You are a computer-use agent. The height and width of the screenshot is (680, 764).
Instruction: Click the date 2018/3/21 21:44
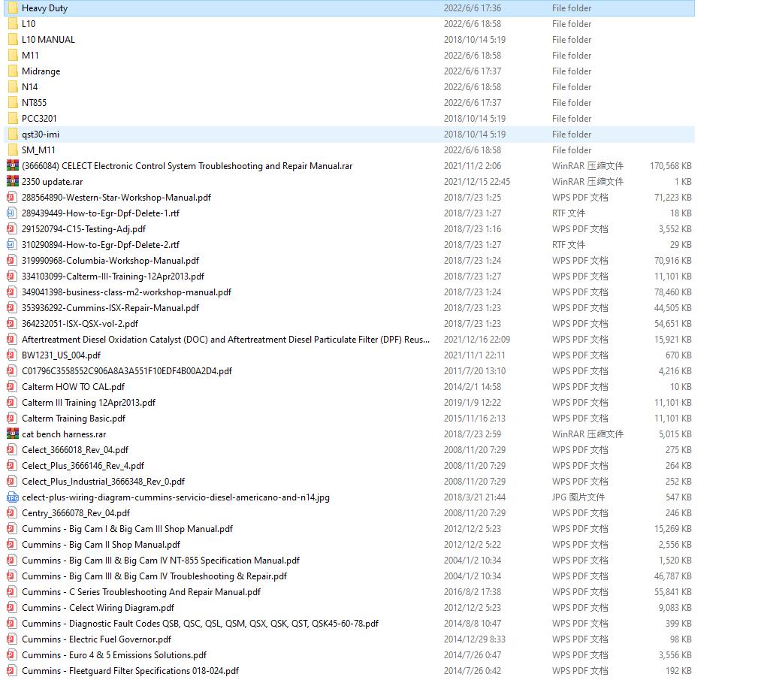pyautogui.click(x=475, y=497)
